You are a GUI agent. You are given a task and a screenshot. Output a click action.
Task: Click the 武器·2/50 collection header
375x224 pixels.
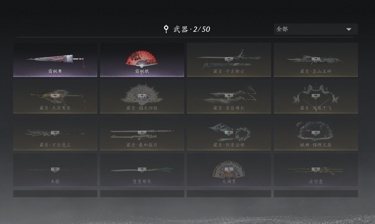click(192, 29)
